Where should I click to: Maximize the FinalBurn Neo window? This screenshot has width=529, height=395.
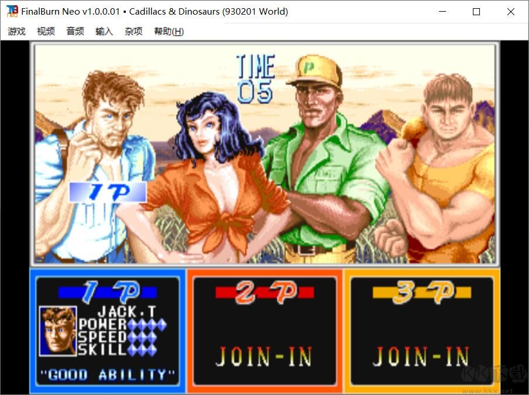476,12
